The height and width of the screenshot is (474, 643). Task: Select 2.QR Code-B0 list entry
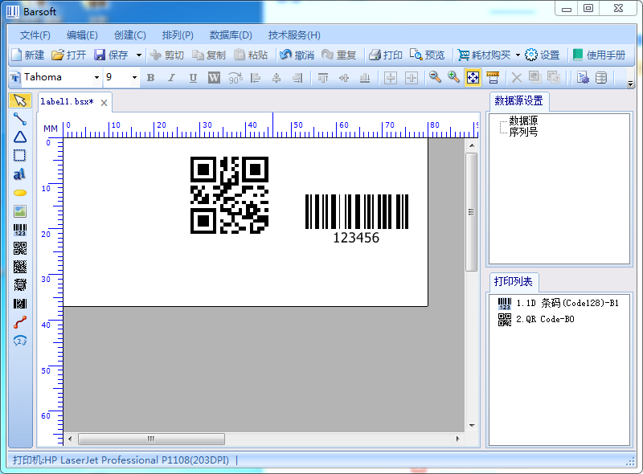(536, 320)
